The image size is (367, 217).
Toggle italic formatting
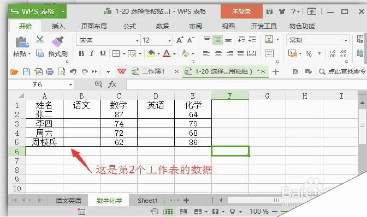92,54
